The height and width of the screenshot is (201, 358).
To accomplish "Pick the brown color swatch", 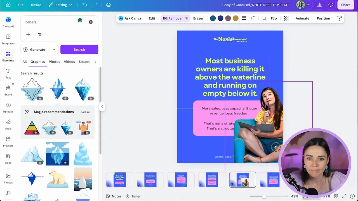I will (x=228, y=18).
